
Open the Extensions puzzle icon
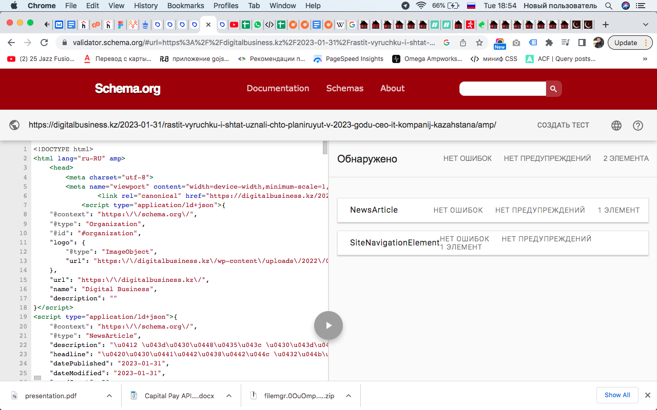point(549,43)
